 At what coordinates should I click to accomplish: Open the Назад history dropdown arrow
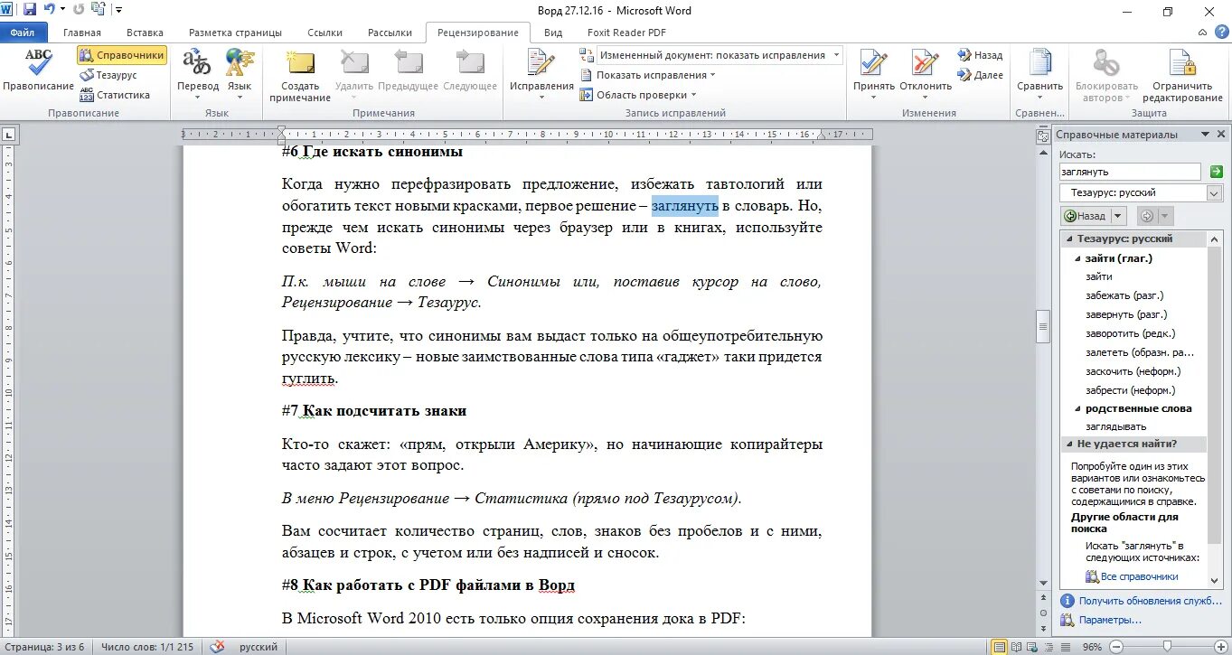point(1117,216)
